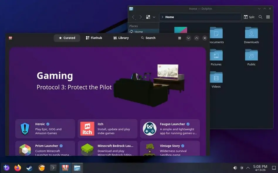Click the Prism Launcher cube icon

click(x=25, y=150)
